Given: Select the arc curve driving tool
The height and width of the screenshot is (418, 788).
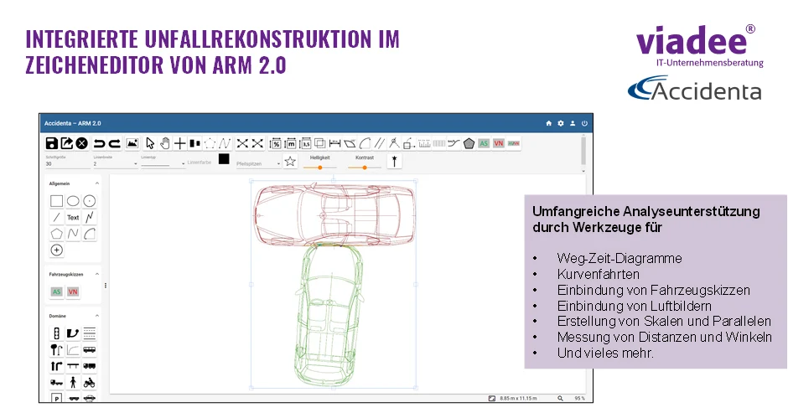Looking at the screenshot, I should click(365, 143).
